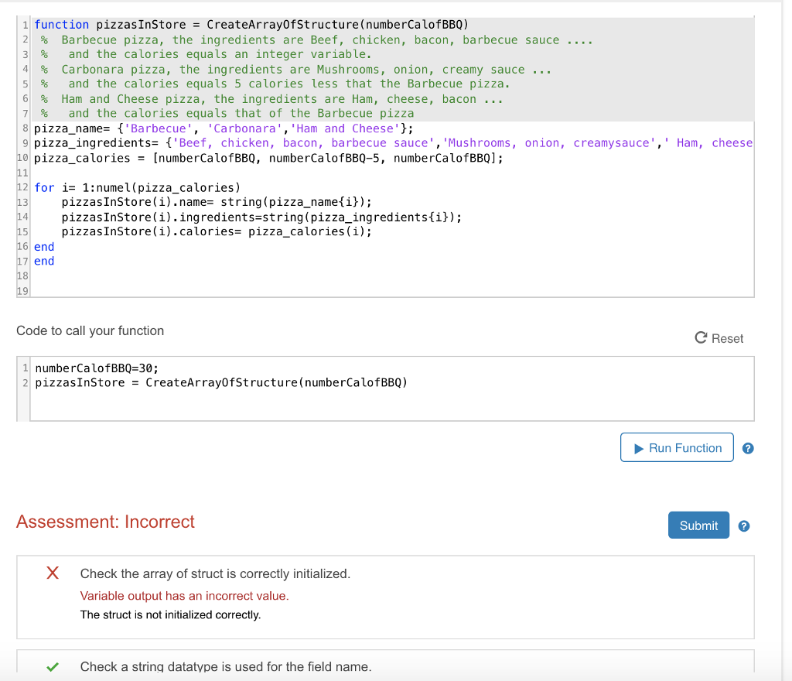Screen dimensions: 792x681
Task: Place cursor on function definition line 1
Action: tap(251, 25)
